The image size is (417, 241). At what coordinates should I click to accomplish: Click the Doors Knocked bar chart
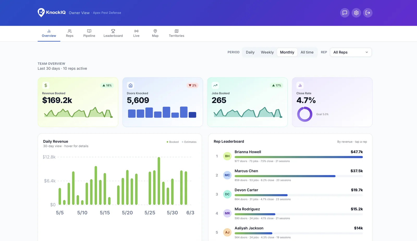click(x=162, y=112)
